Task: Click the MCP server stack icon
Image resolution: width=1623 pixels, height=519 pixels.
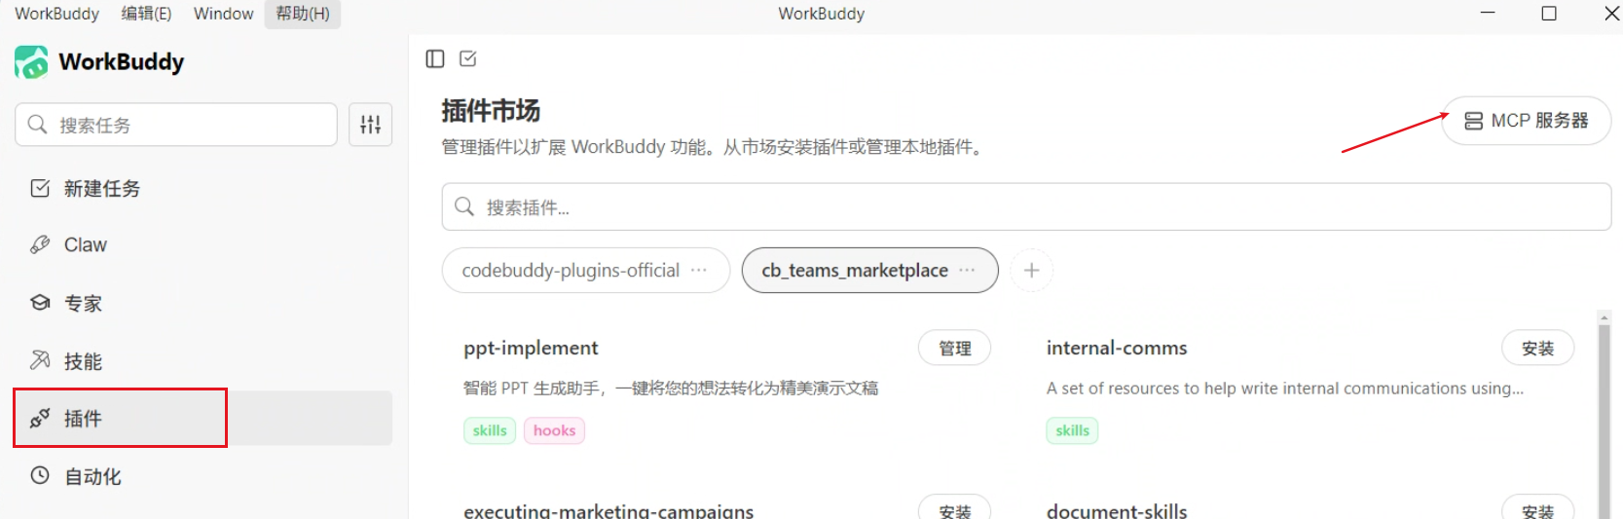Action: (1474, 121)
